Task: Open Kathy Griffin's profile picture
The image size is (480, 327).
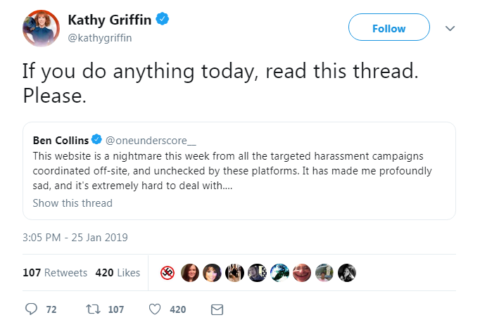Action: [41, 28]
